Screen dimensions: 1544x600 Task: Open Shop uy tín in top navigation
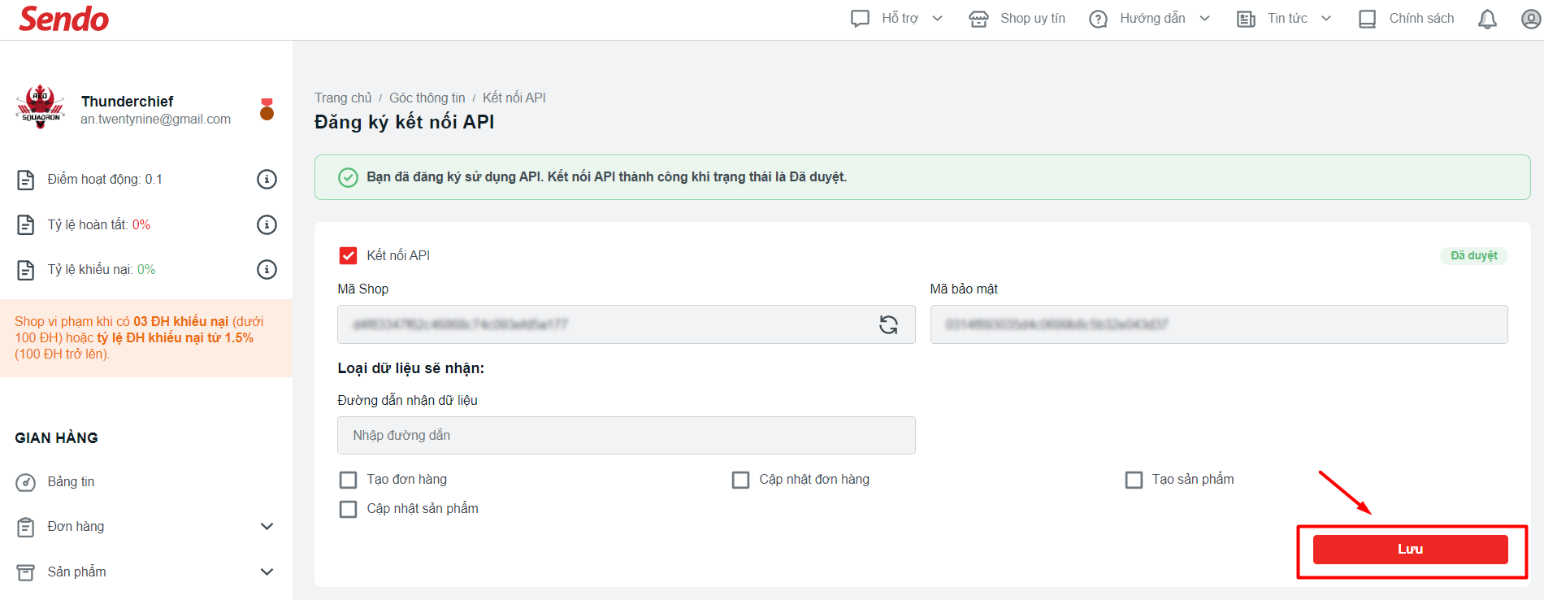[1017, 19]
